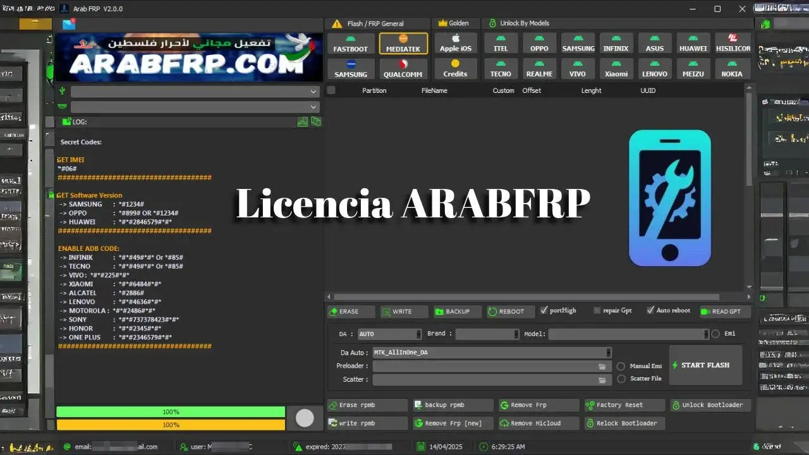
Task: Click Remove Frp [new] button
Action: pyautogui.click(x=453, y=423)
